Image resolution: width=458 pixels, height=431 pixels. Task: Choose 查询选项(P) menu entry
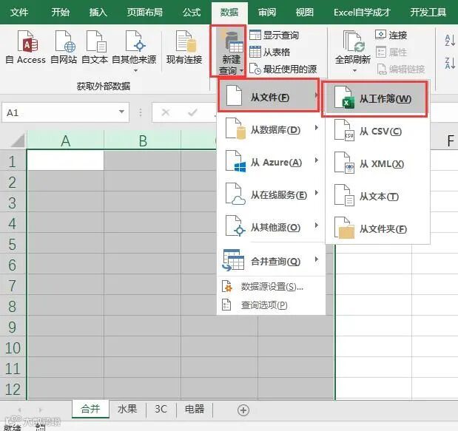(271, 305)
